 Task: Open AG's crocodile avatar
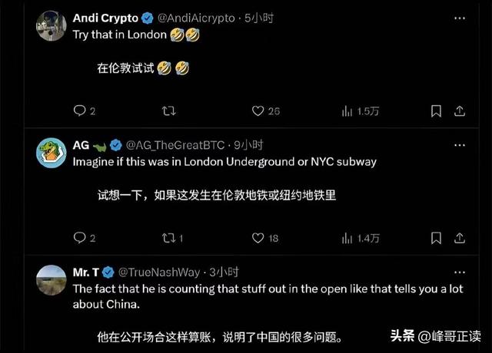pos(52,153)
